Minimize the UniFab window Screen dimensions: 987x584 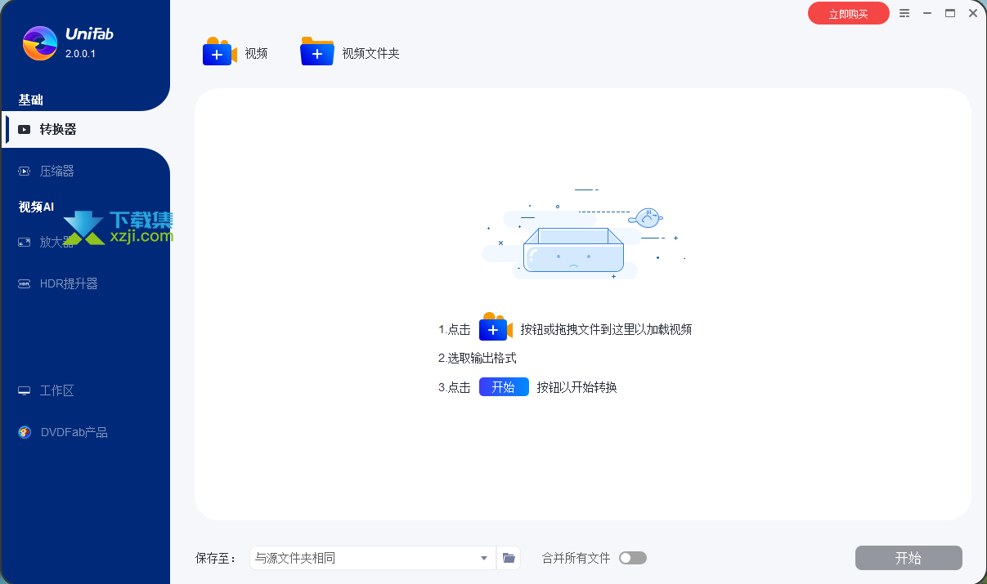coord(927,13)
